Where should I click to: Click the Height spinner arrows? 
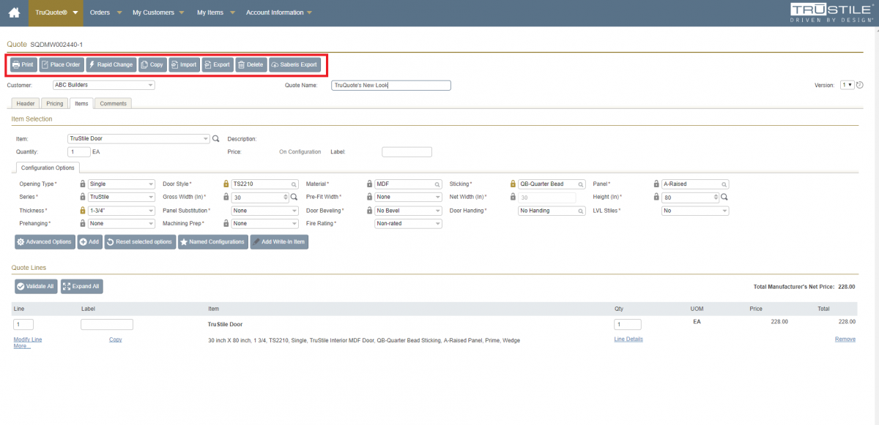716,198
